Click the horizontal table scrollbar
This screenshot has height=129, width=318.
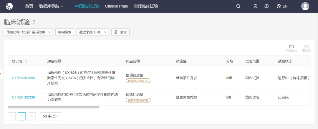click(x=54, y=107)
